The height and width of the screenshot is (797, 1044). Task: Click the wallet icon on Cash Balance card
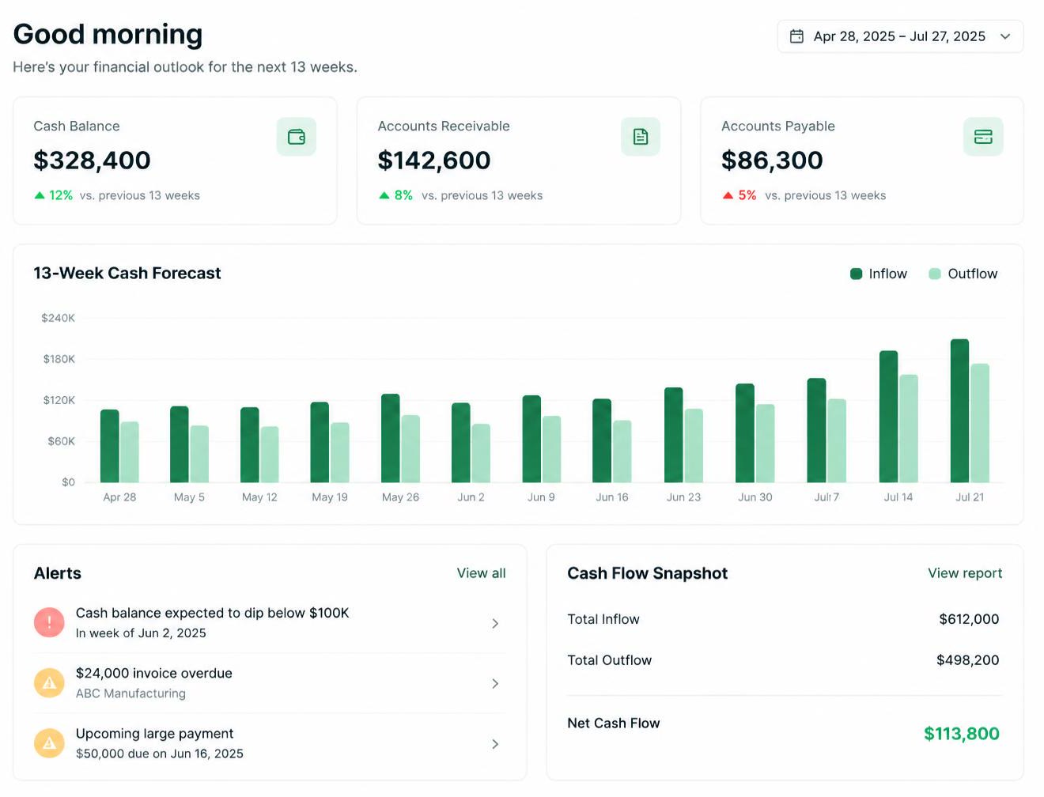pos(297,137)
